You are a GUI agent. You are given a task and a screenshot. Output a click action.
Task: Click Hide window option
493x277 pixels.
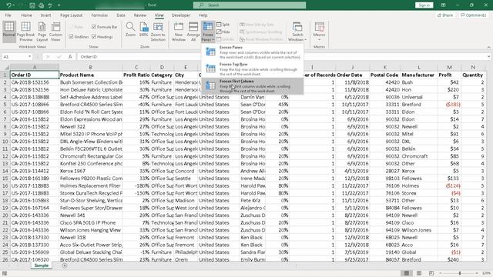pos(223,32)
